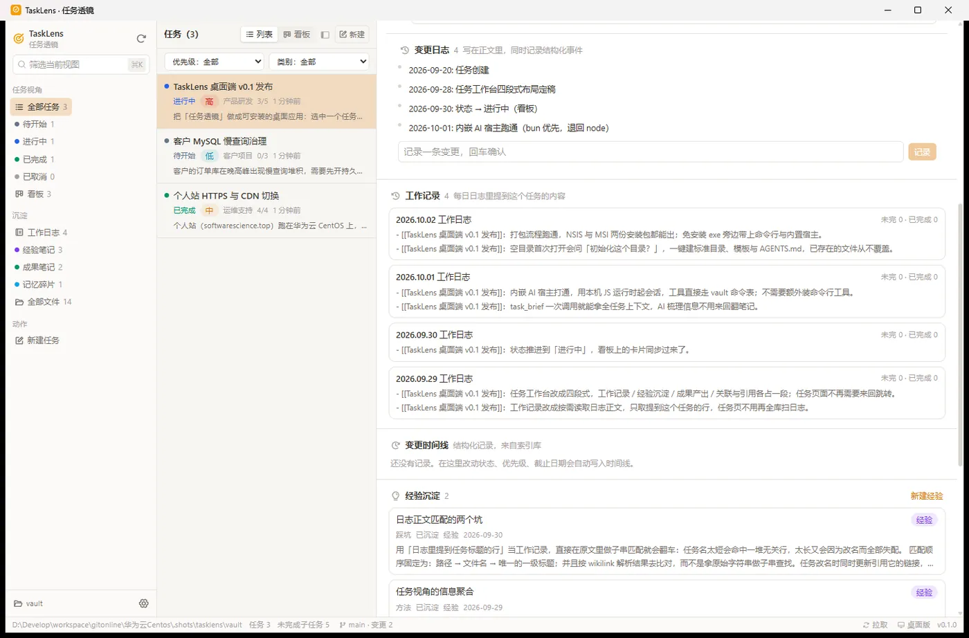This screenshot has height=638, width=969.
Task: Show 进行中 tasks in sidebar
Action: click(35, 142)
